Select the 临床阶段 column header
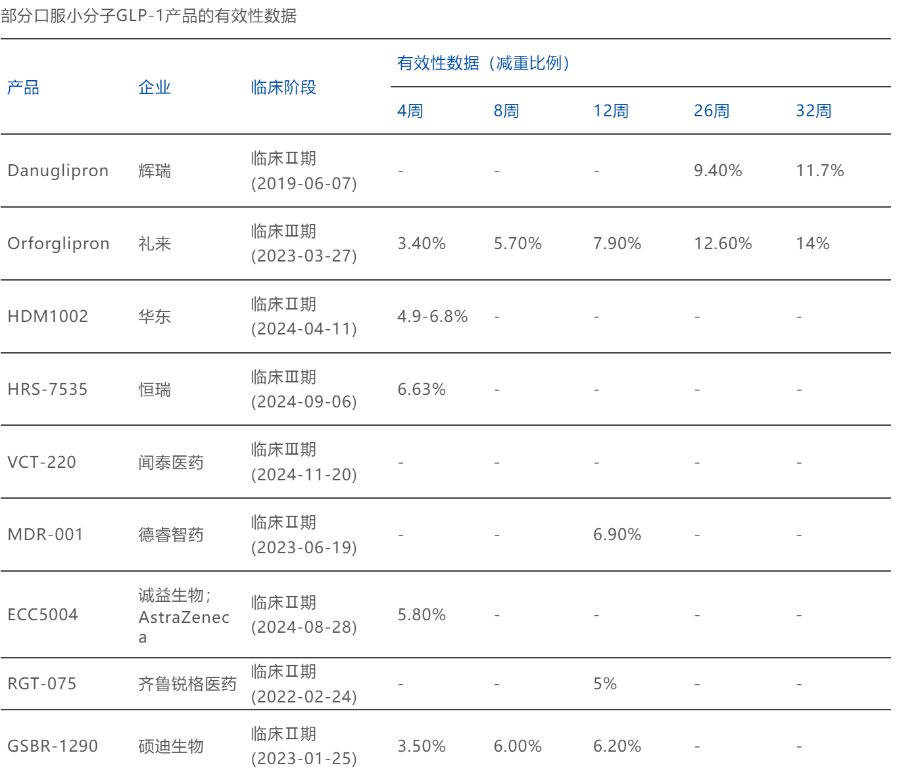The height and width of the screenshot is (776, 899). (x=283, y=87)
